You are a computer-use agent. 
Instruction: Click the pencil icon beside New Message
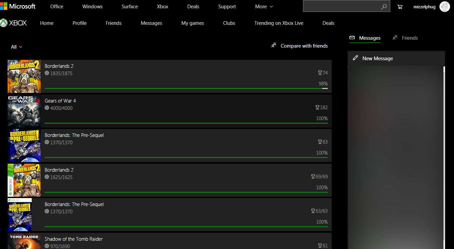coord(355,58)
